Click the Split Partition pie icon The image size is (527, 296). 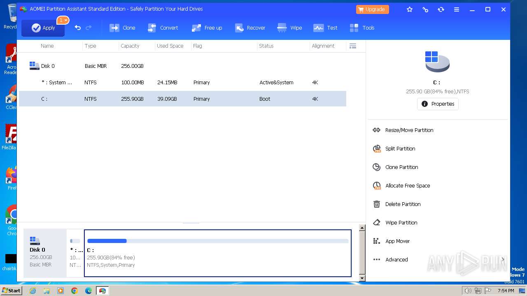(376, 148)
